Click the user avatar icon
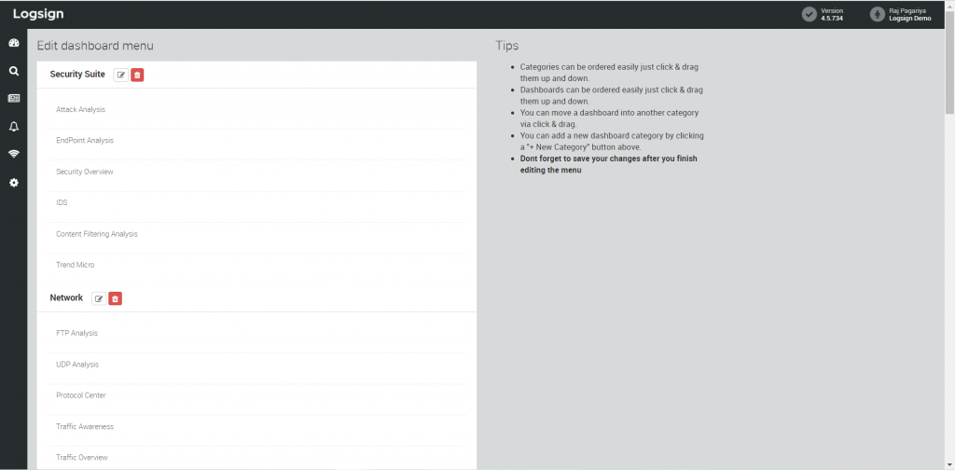Image resolution: width=955 pixels, height=470 pixels. [x=877, y=14]
